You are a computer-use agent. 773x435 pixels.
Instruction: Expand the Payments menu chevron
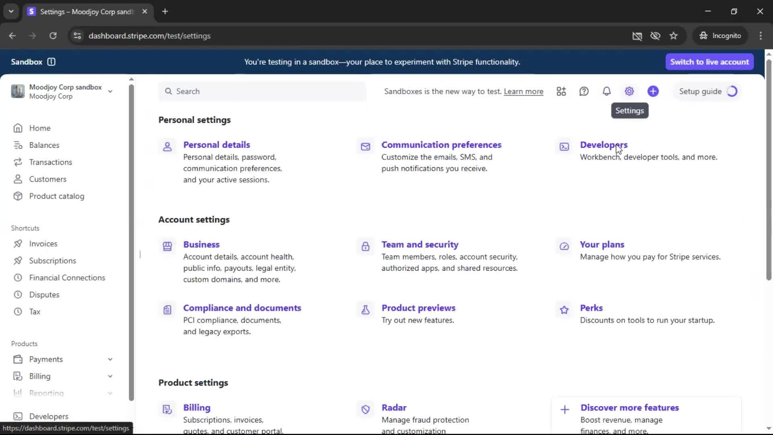[110, 359]
